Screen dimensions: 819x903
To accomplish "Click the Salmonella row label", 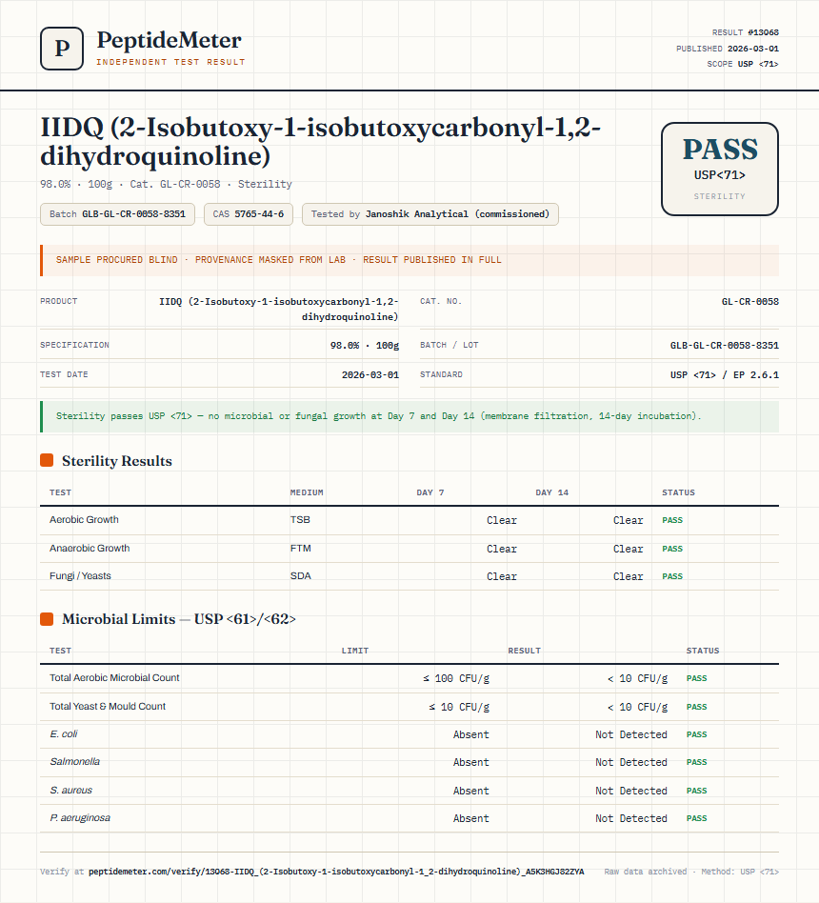I will (75, 761).
